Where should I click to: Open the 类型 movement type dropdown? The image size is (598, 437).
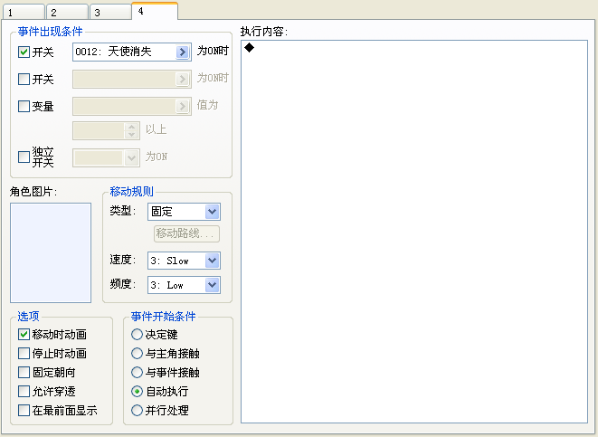[x=212, y=212]
